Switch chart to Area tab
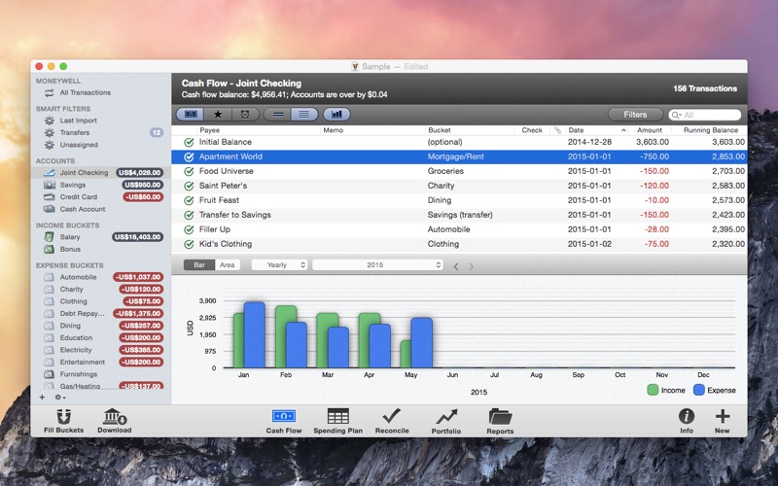Viewport: 778px width, 486px height. (x=227, y=264)
